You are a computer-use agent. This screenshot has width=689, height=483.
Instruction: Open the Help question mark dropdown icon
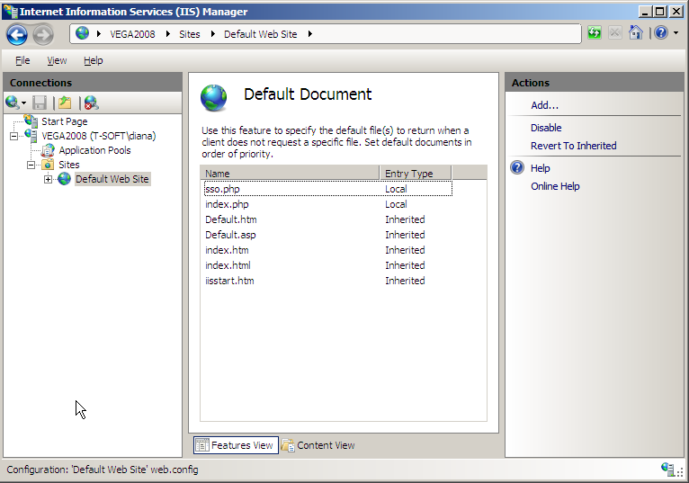click(663, 33)
